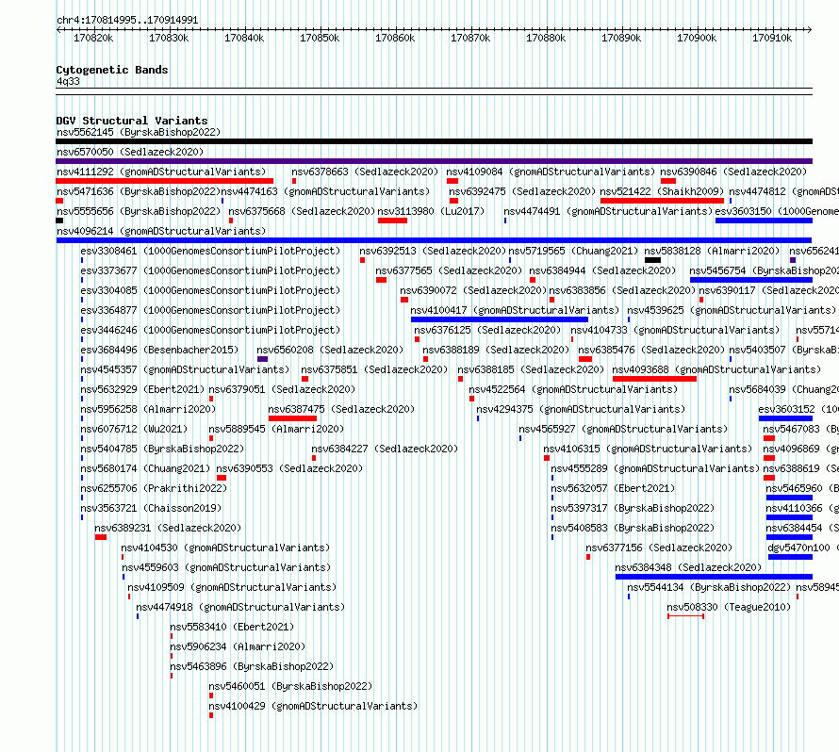Screen dimensions: 839x752
Task: Click red bar under nsv521422
Action: [x=662, y=201]
